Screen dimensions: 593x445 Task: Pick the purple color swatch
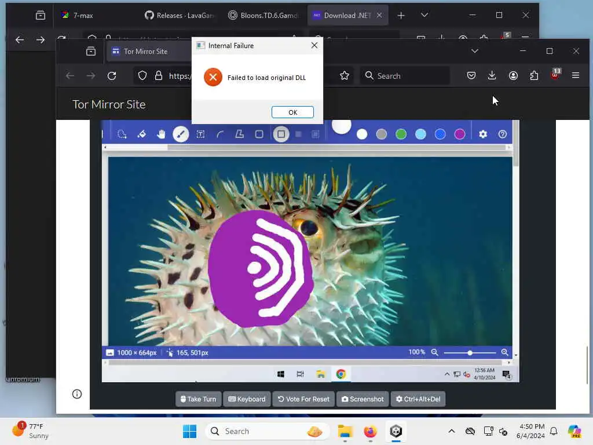click(459, 134)
